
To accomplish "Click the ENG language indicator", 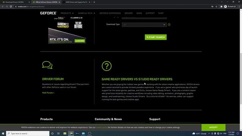I will [225, 133].
